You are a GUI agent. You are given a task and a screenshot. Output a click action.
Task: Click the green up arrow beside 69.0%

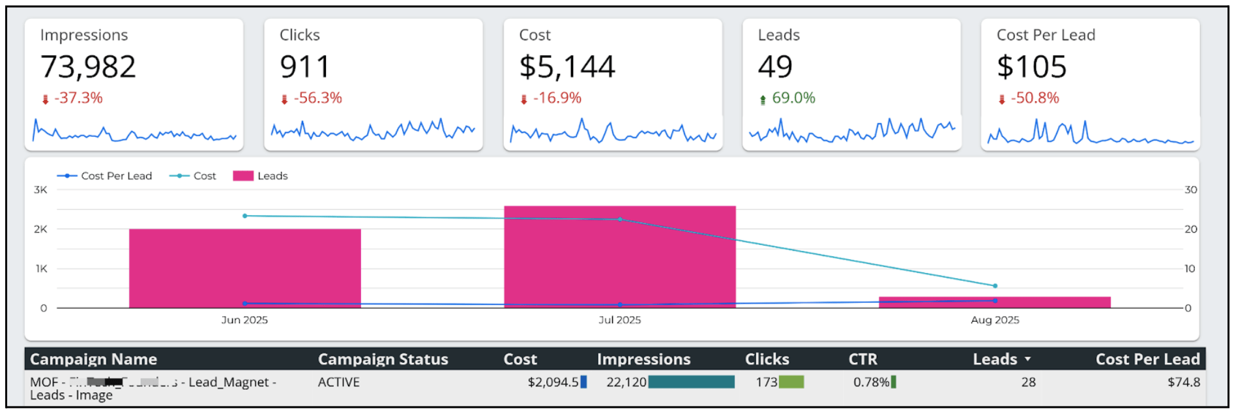coord(763,99)
